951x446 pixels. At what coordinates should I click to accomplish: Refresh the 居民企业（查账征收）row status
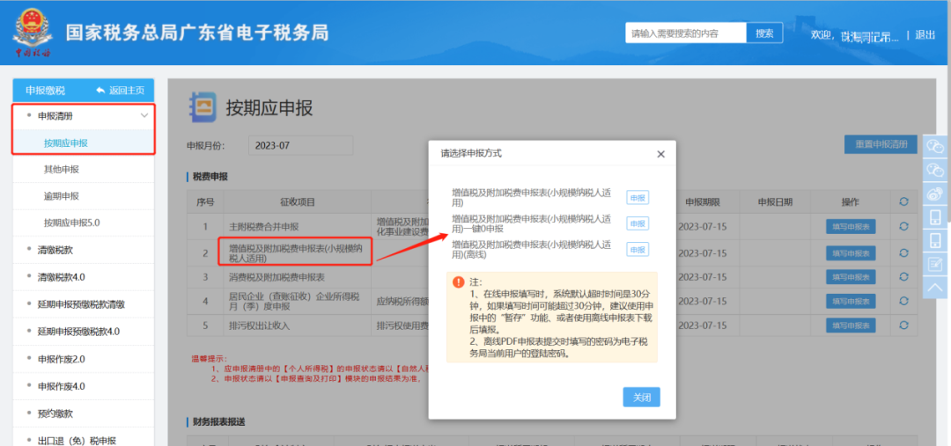click(x=903, y=301)
